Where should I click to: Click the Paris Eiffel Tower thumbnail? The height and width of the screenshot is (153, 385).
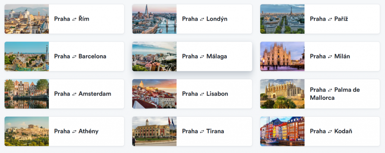[282, 19]
